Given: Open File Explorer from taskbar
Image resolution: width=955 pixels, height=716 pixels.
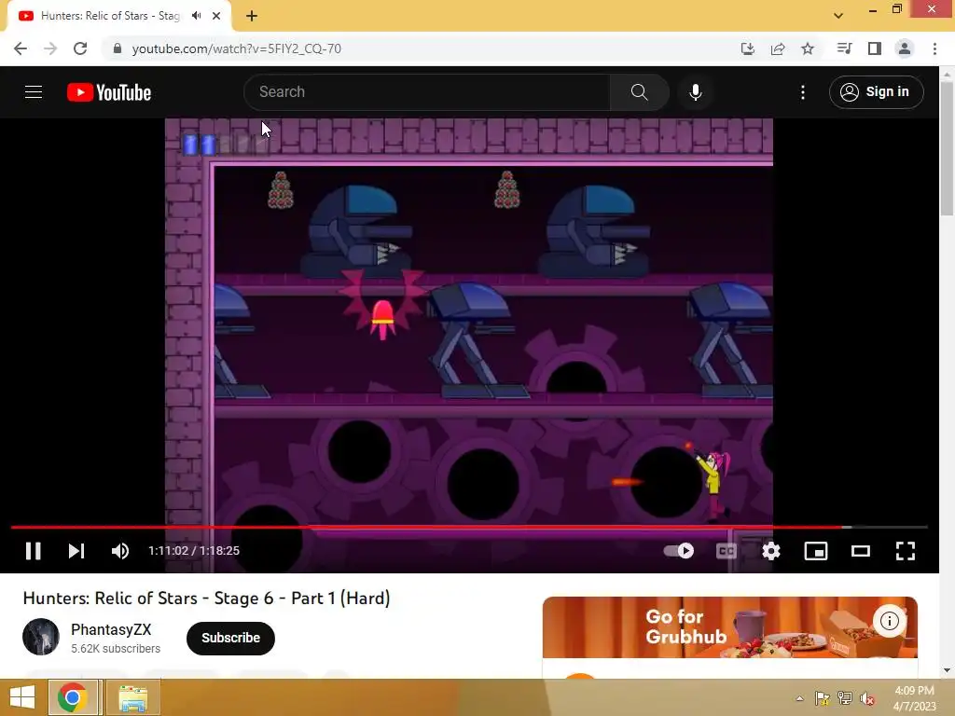Looking at the screenshot, I should [133, 697].
